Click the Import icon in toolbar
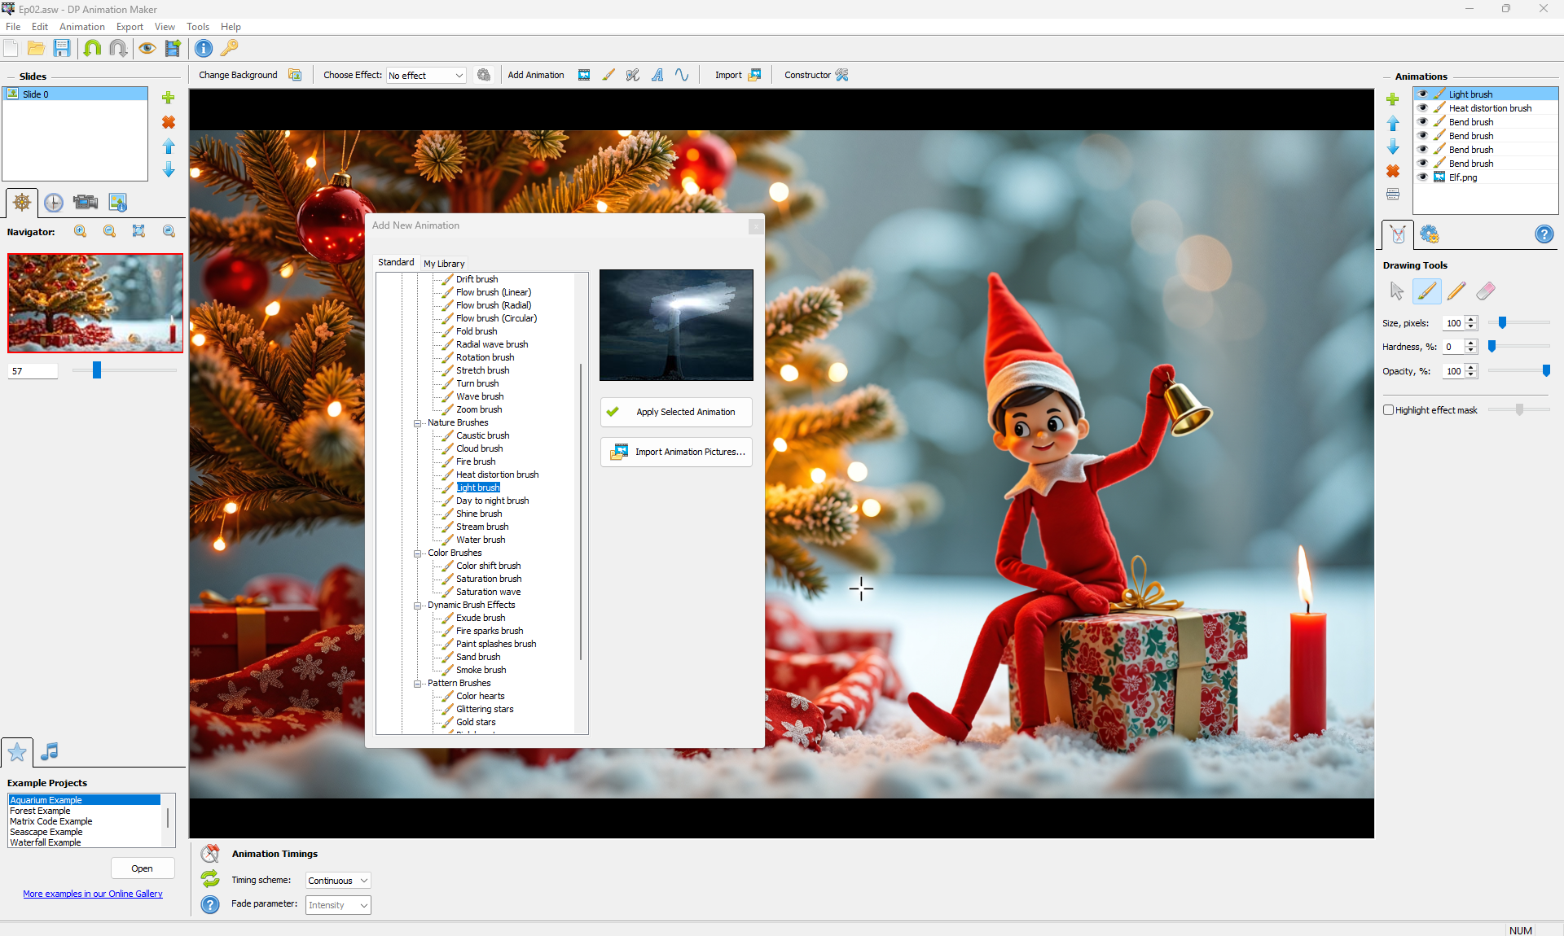1564x936 pixels. [754, 75]
